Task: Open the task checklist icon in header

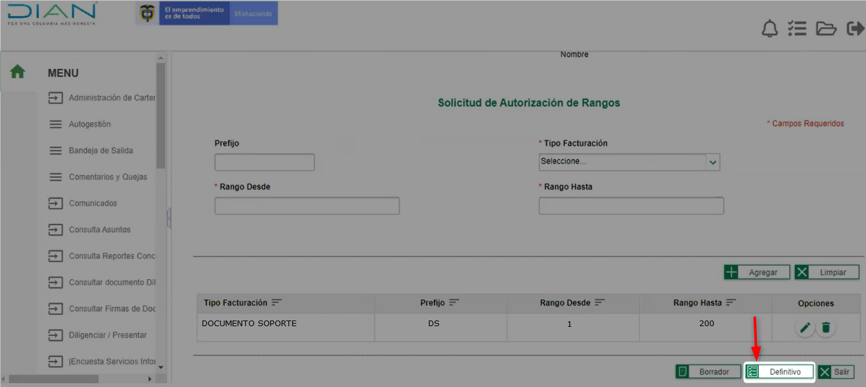Action: [x=797, y=29]
